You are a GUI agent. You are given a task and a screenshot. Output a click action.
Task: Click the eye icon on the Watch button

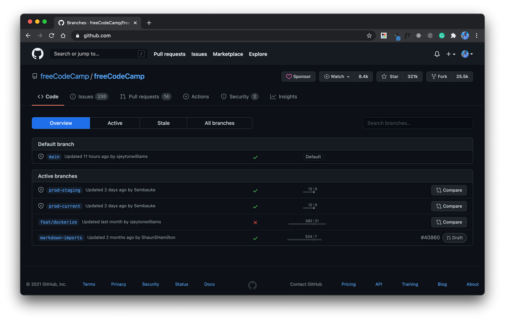tap(326, 76)
